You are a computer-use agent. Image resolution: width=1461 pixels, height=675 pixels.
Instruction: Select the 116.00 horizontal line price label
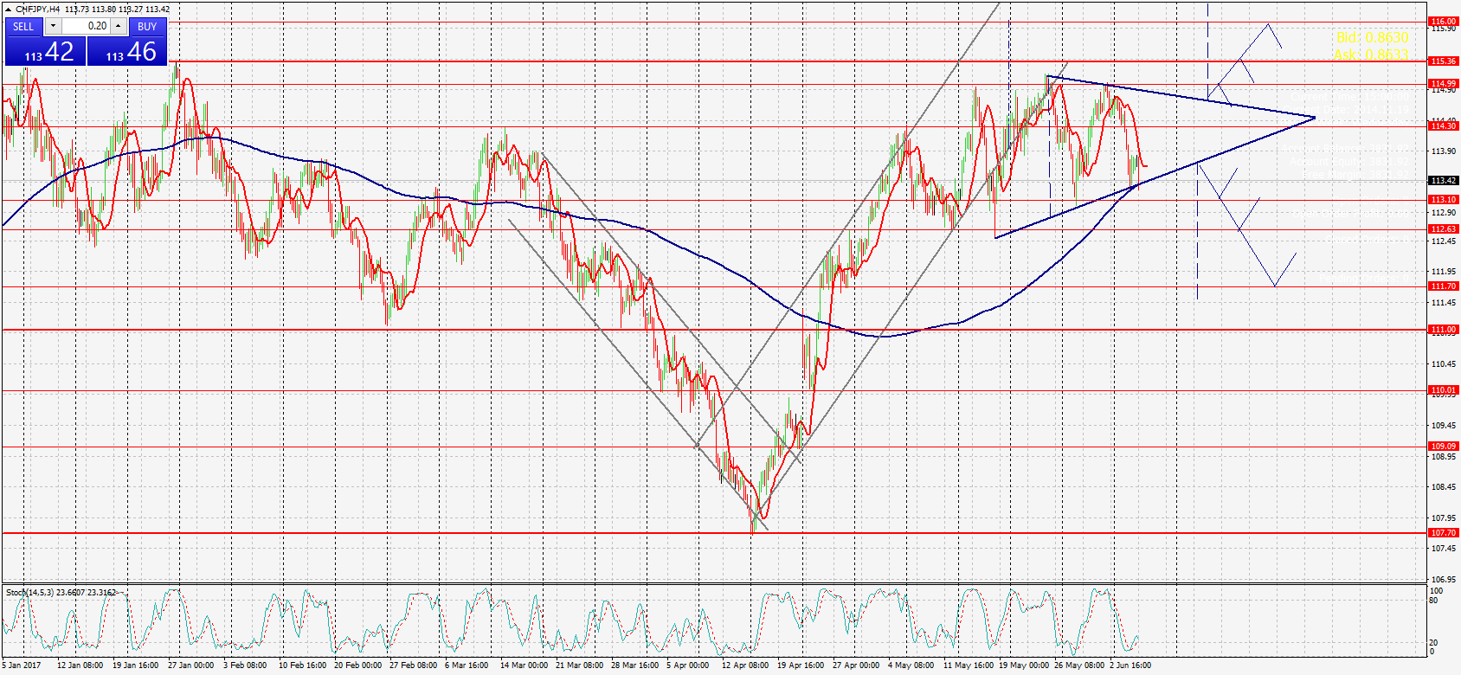tap(1443, 22)
